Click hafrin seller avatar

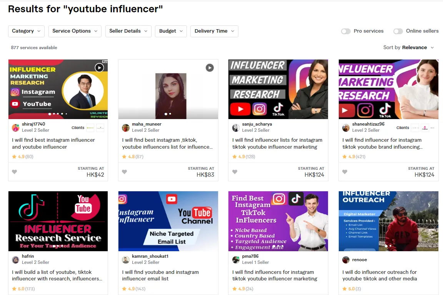[x=15, y=260]
